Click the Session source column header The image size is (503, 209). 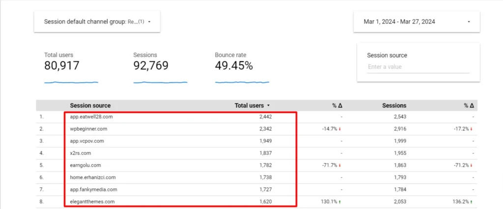click(x=90, y=105)
